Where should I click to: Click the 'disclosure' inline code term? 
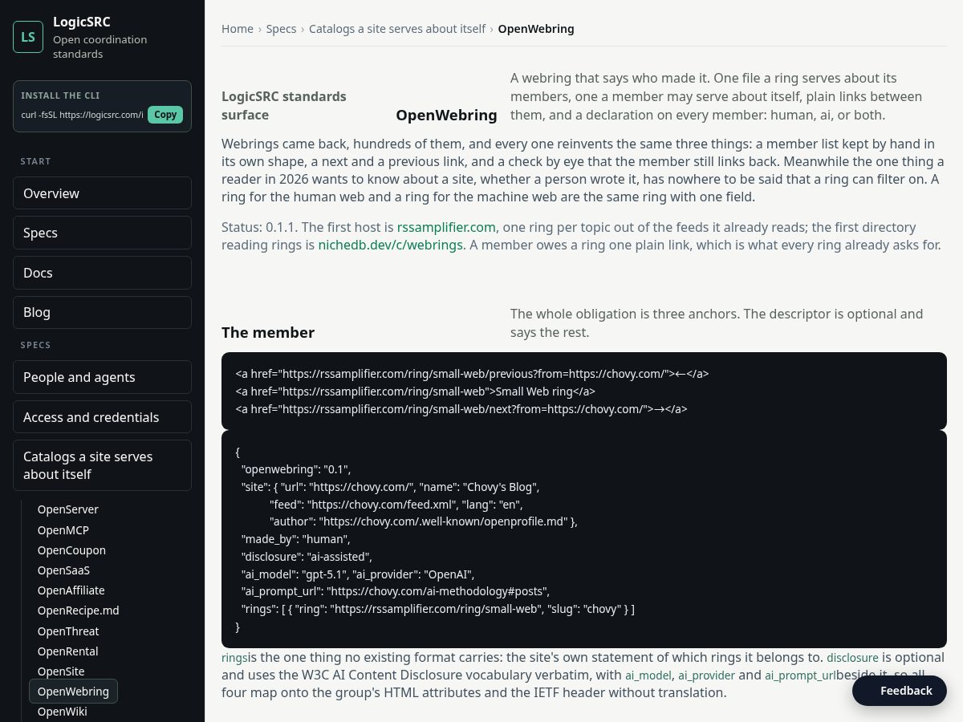pos(852,658)
